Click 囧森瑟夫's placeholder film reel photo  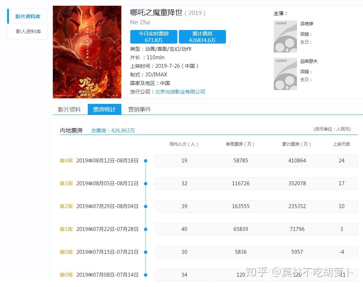285,74
